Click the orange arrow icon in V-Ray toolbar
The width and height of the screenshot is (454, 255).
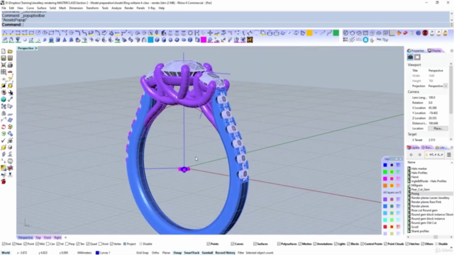[x=399, y=33]
